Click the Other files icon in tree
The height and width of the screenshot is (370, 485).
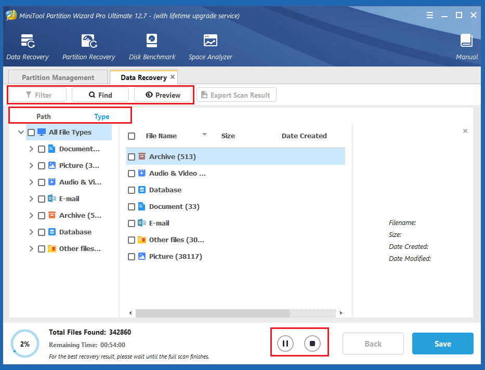pos(52,248)
